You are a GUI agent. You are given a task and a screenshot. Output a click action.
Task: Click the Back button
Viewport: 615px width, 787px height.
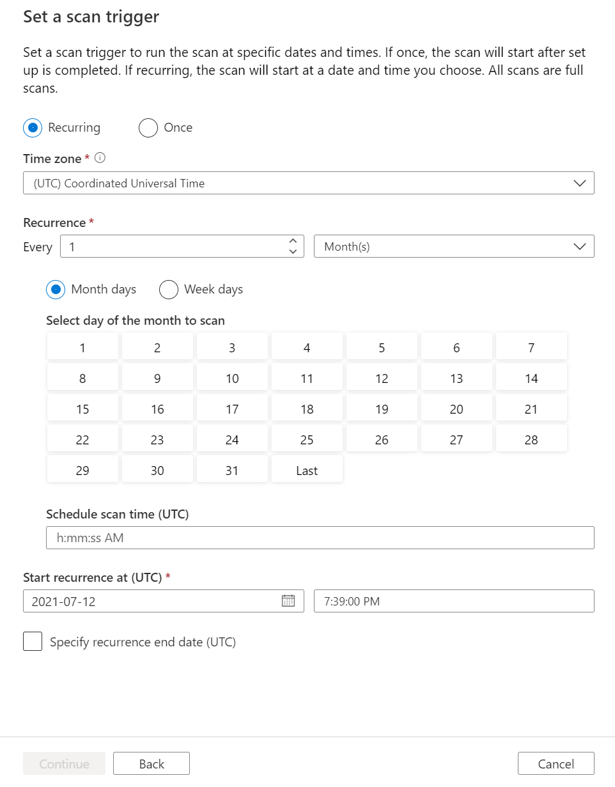pyautogui.click(x=152, y=764)
